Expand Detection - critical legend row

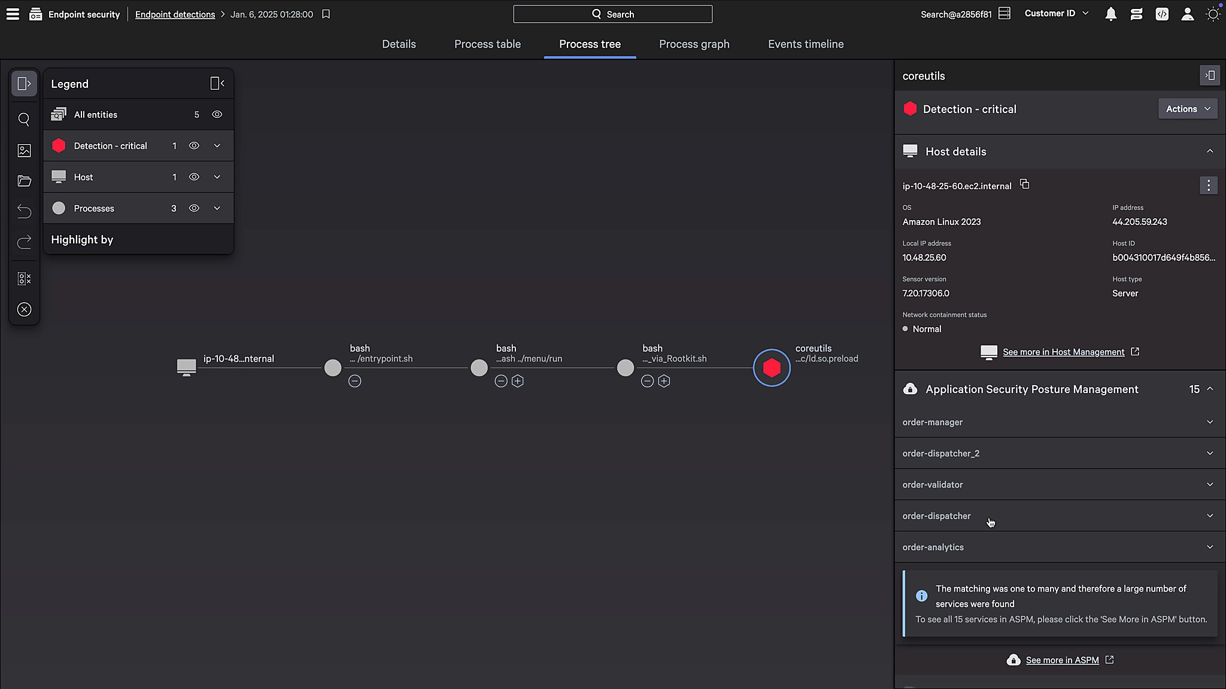click(217, 145)
